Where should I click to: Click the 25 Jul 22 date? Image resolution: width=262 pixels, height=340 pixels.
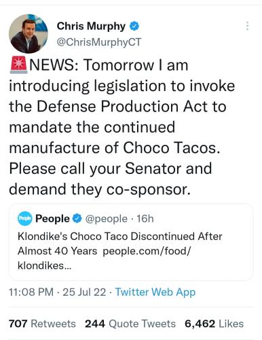[84, 292]
